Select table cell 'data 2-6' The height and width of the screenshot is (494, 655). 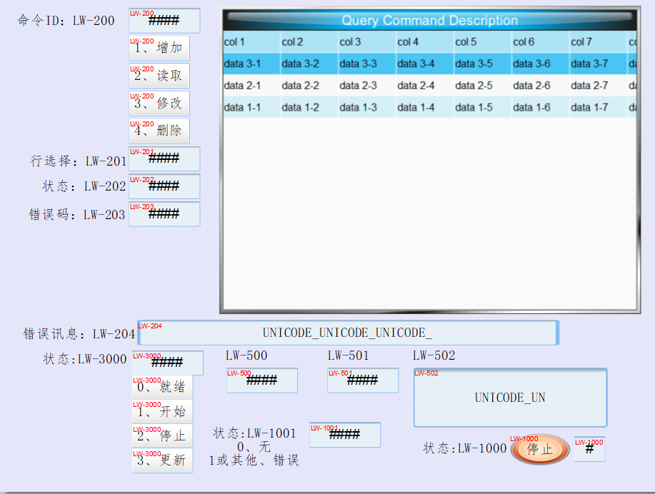(541, 86)
